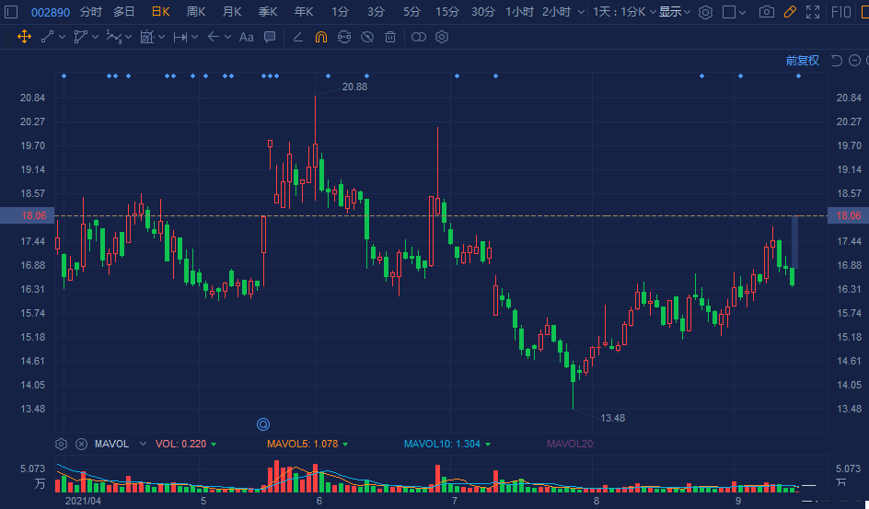
Task: Switch to 30分 chart period
Action: 483,12
